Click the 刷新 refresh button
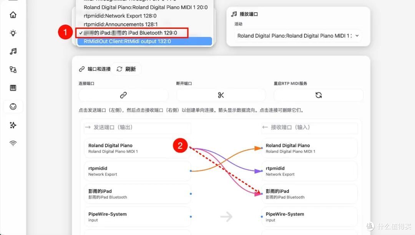Screen dimensions: 415x235 pos(126,69)
